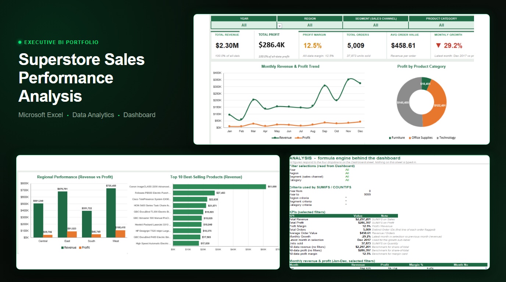Image resolution: width=506 pixels, height=282 pixels.
Task: Click the East revenue bar labeled $678,781
Action: (x=63, y=214)
